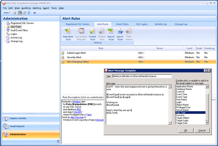218x146 pixels.
Task: Open the Audit Reports pane
Action: tap(31, 126)
